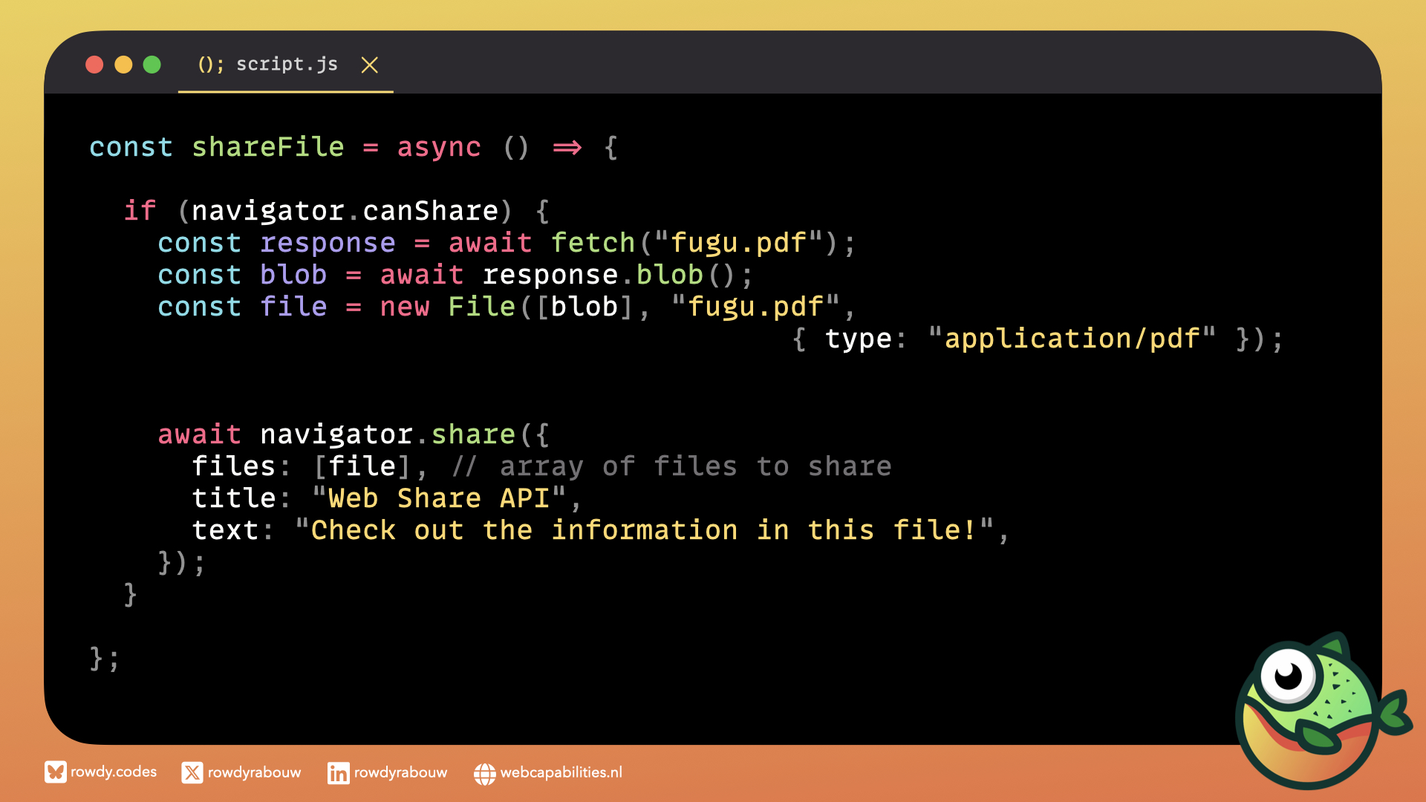Select the script.js tab

287,65
